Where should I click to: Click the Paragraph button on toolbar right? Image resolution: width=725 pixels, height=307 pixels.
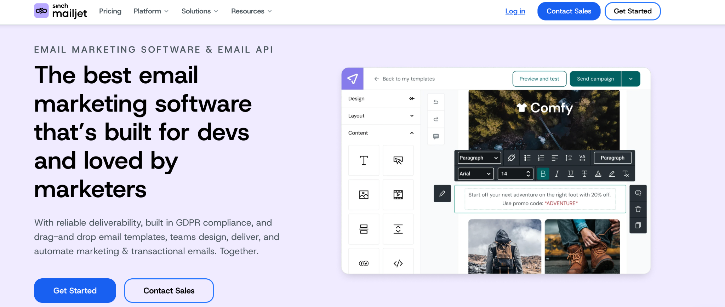click(612, 158)
